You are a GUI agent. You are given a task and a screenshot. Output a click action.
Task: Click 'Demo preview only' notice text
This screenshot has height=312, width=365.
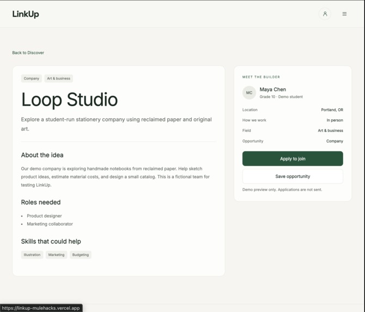tap(282, 189)
